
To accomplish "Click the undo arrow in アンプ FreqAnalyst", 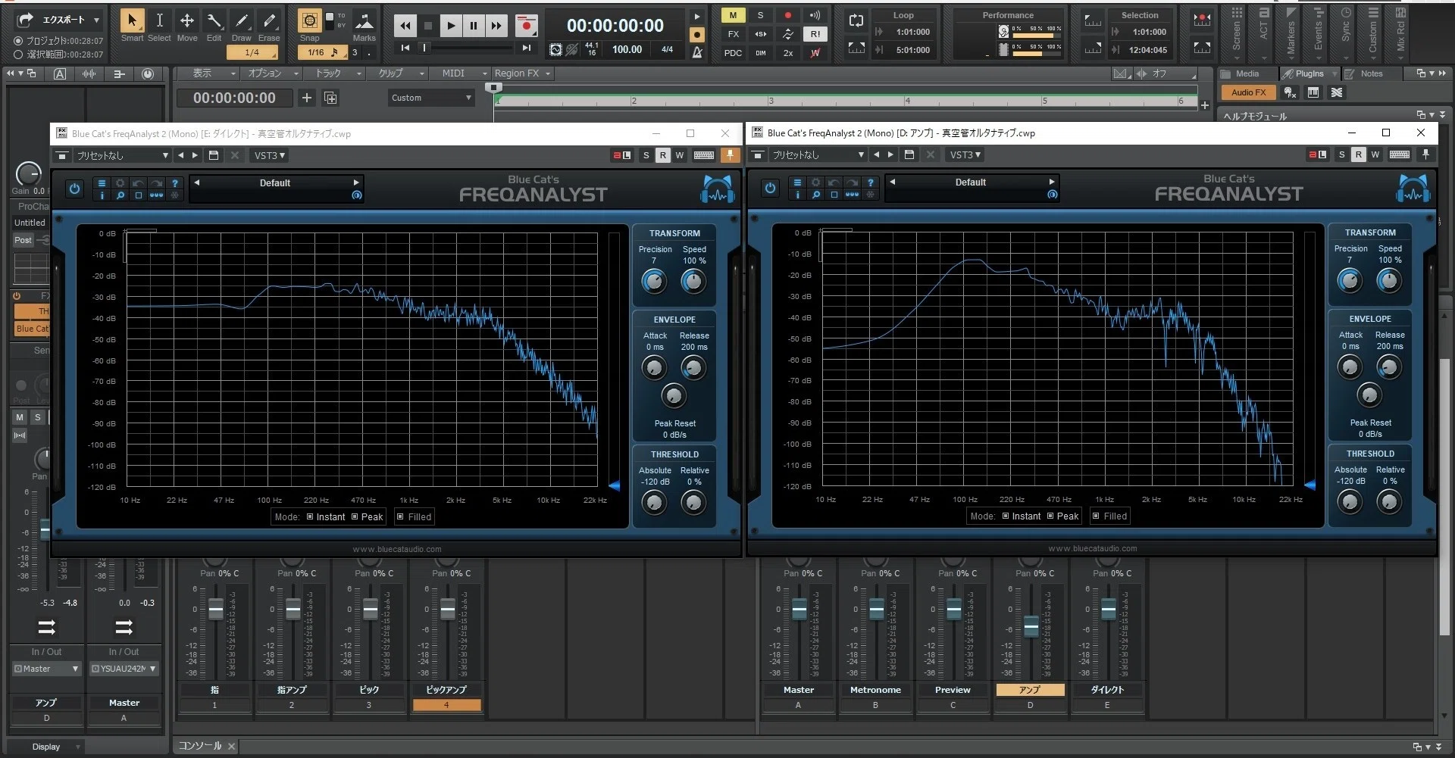I will pos(834,182).
